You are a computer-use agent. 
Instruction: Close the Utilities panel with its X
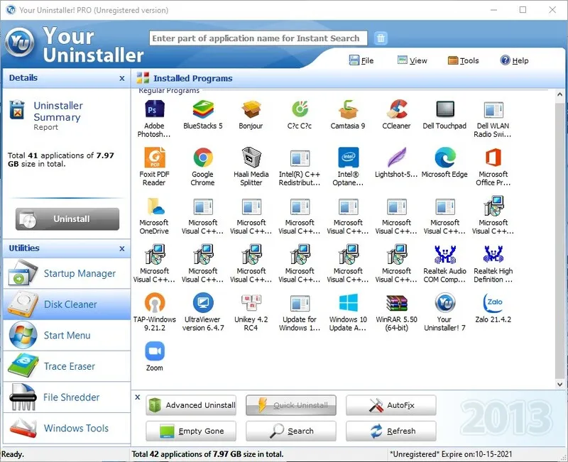[x=122, y=248]
